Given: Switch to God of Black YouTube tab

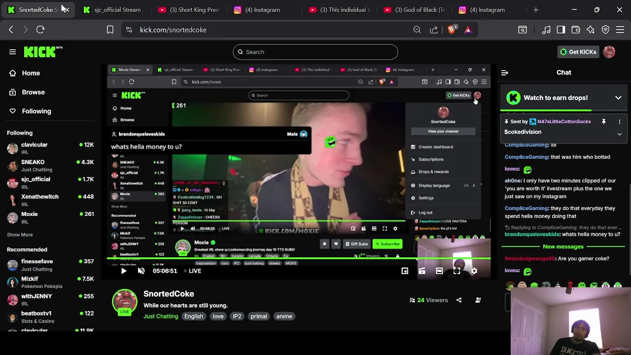Looking at the screenshot, I should pyautogui.click(x=413, y=10).
